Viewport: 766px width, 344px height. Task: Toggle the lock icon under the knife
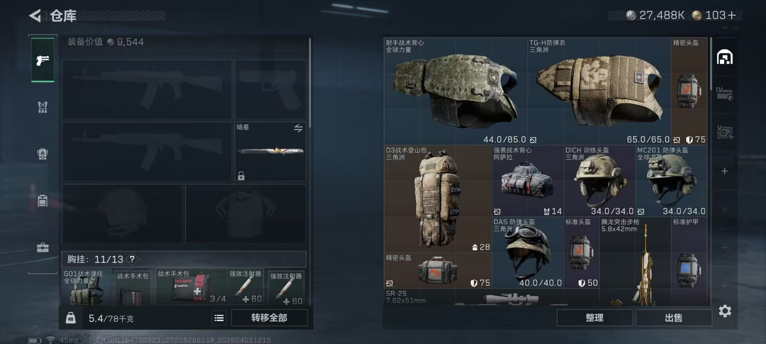coord(241,176)
